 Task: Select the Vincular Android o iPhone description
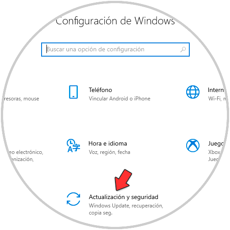119,99
